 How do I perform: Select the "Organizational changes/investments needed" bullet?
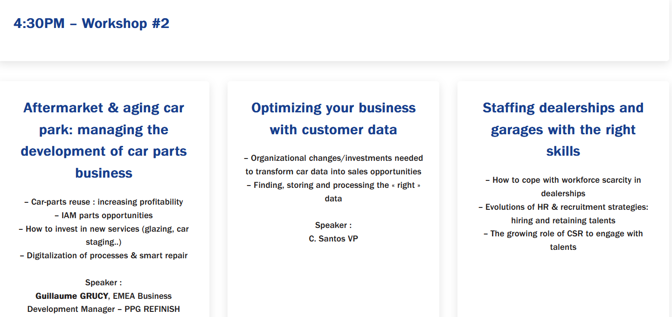(333, 158)
